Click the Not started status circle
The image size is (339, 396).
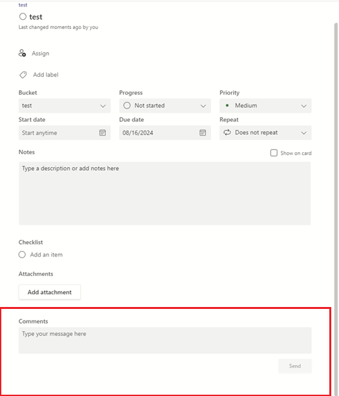(x=127, y=106)
